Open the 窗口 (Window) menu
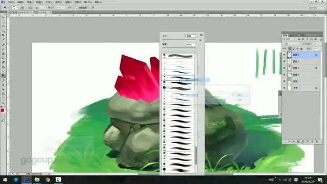 click(88, 2)
